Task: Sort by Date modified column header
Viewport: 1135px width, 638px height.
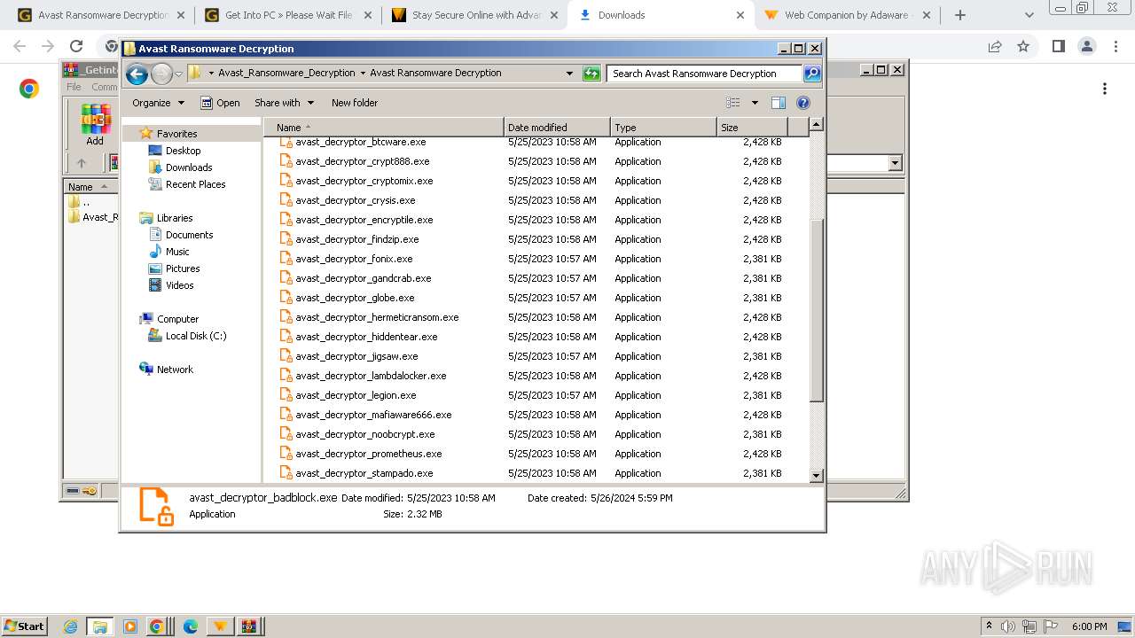Action: (557, 128)
